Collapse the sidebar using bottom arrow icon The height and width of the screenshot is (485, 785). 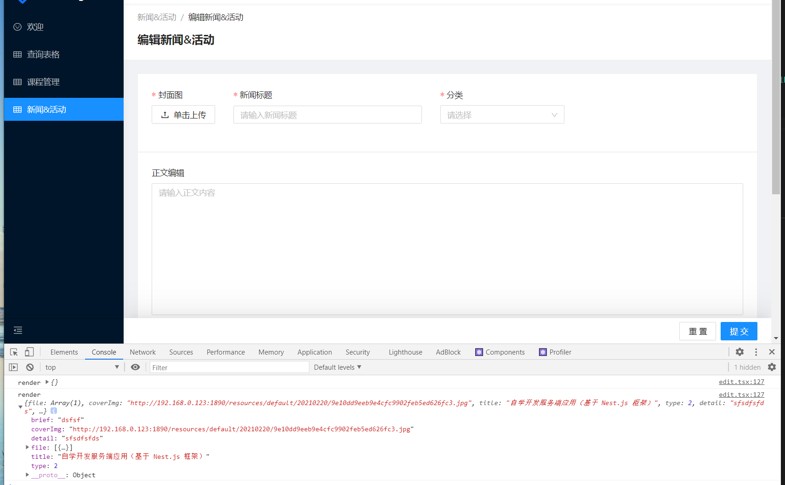[x=18, y=330]
